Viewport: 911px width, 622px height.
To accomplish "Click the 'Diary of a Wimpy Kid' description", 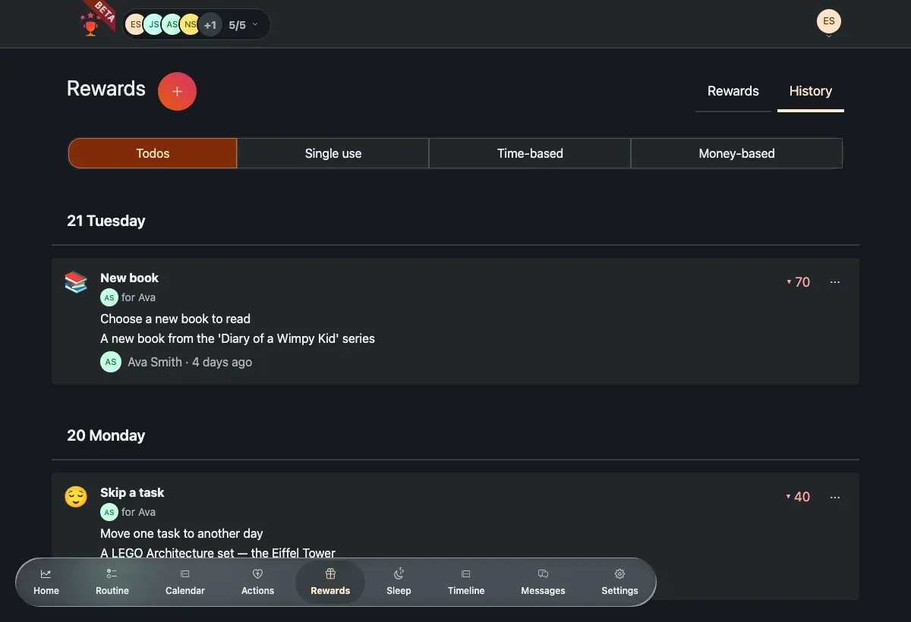I will (x=238, y=338).
